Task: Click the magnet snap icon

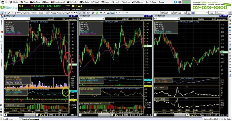Action: pyautogui.click(x=84, y=13)
